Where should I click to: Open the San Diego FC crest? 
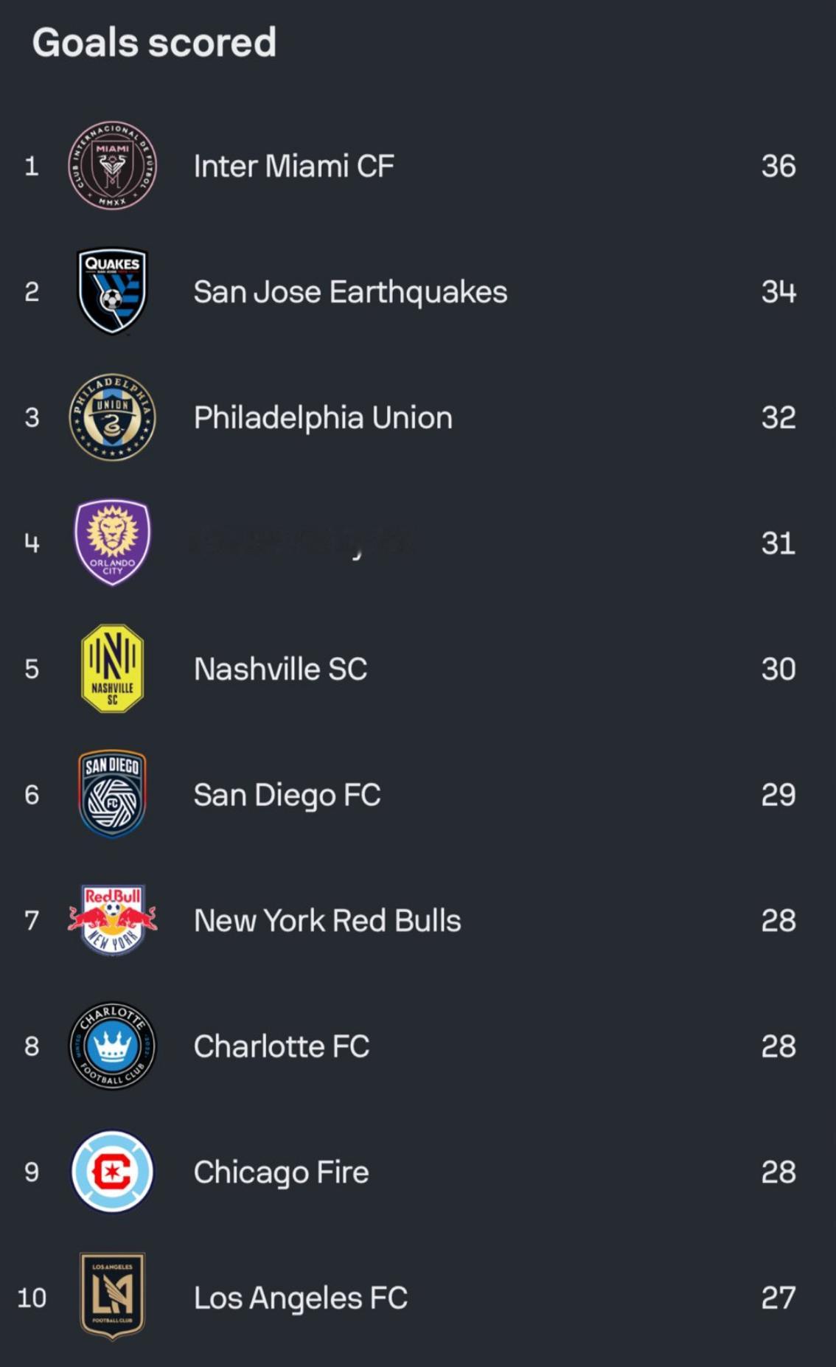click(x=112, y=794)
